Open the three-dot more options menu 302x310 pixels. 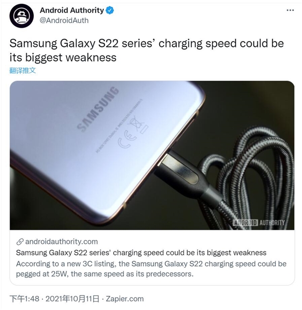(x=290, y=10)
